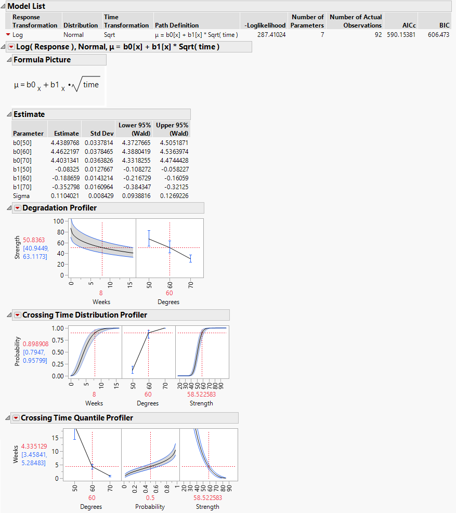Click the Degradation Profiler Degrees plot

[170, 248]
